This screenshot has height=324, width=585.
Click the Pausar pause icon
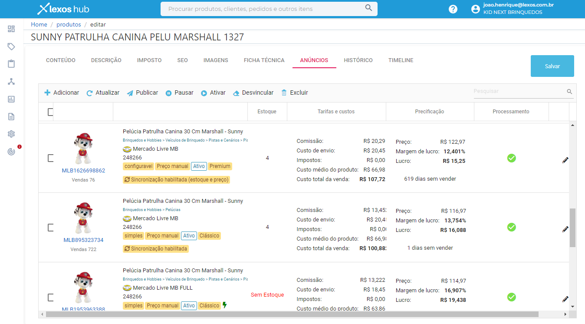[168, 93]
